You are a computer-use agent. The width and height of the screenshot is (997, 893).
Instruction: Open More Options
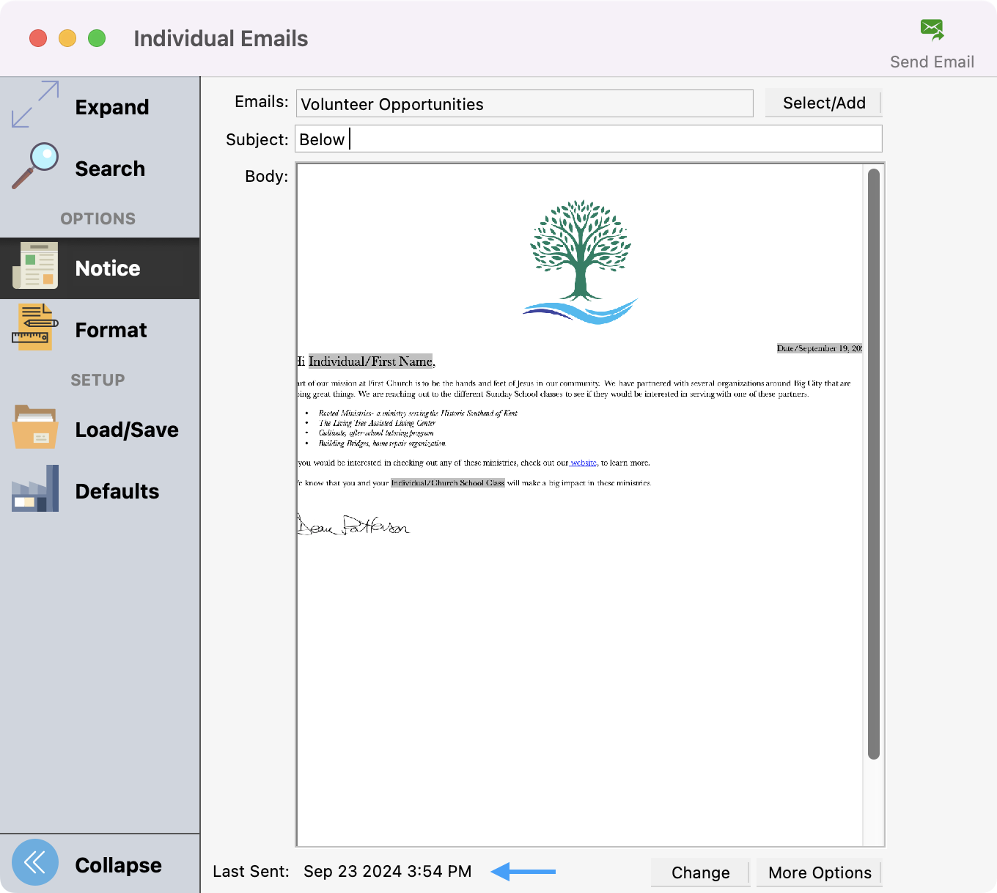[819, 872]
